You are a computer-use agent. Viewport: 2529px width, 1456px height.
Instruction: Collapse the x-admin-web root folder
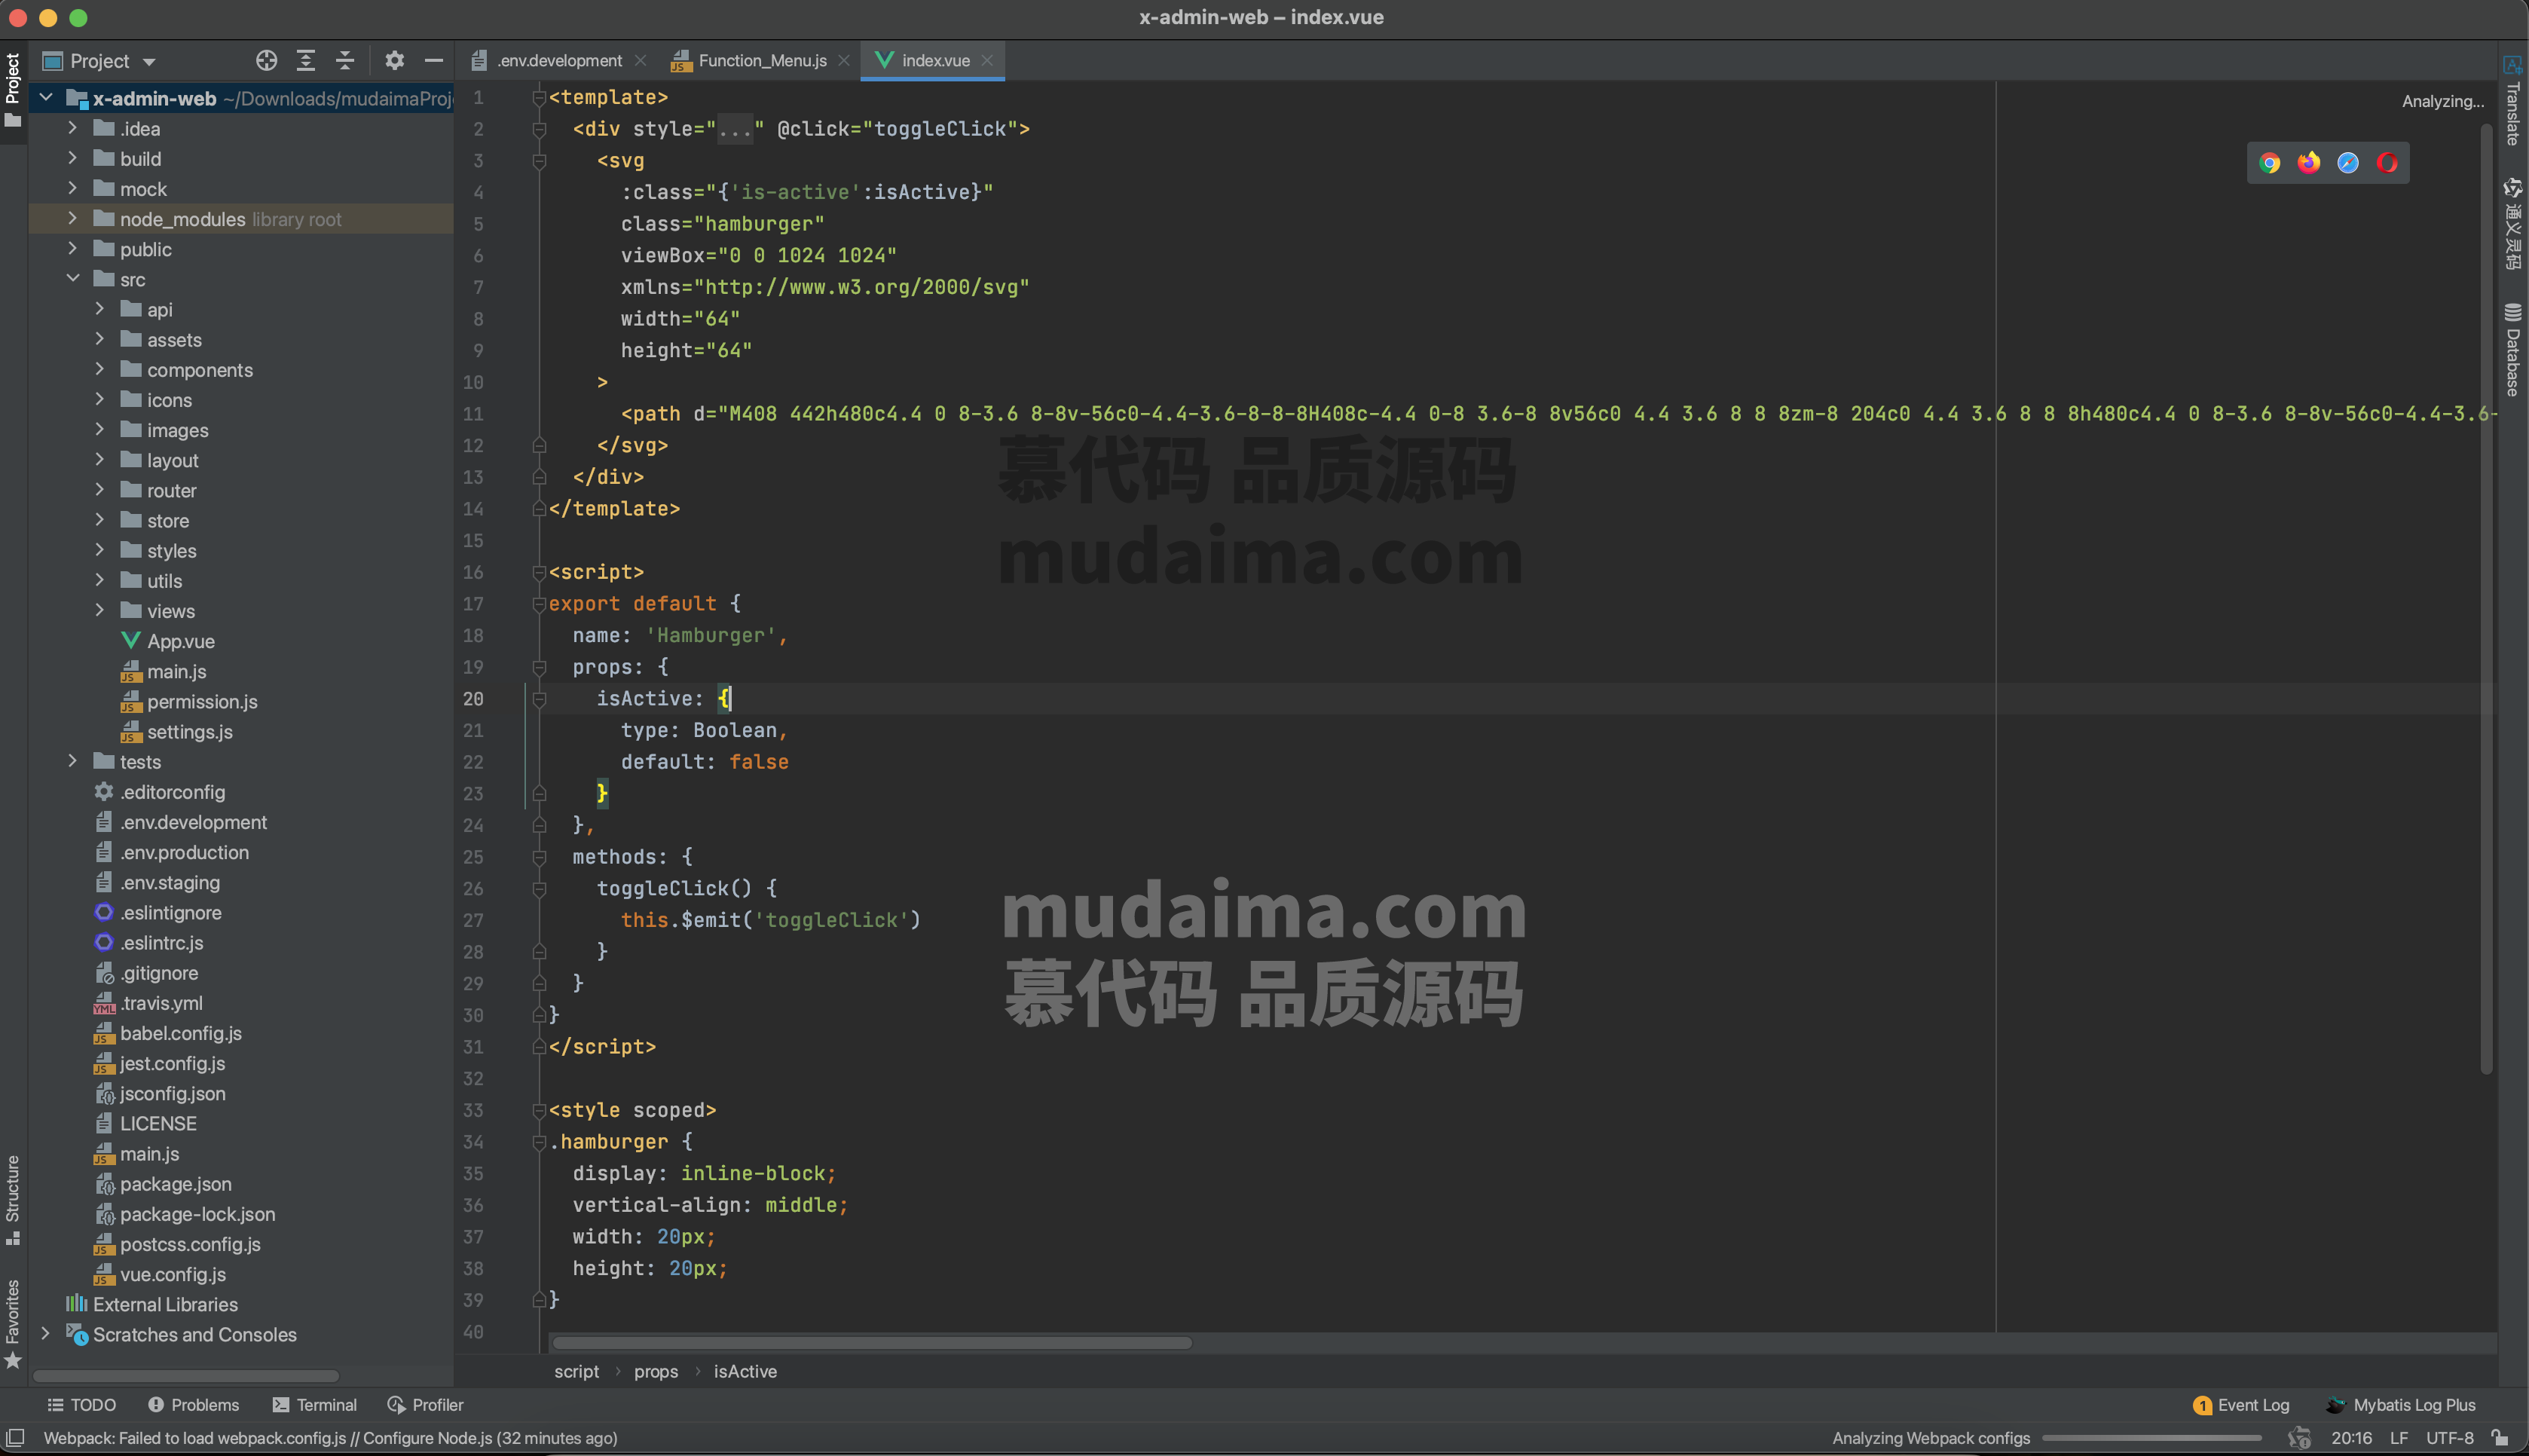coord(46,98)
